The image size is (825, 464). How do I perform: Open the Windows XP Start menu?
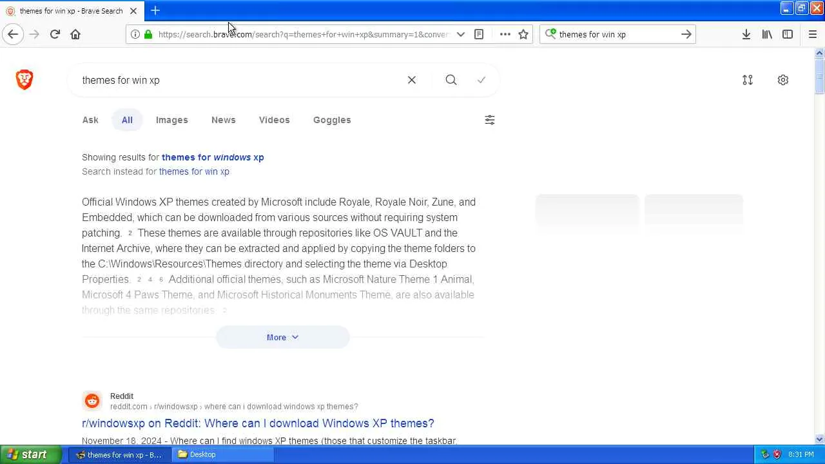[x=30, y=454]
